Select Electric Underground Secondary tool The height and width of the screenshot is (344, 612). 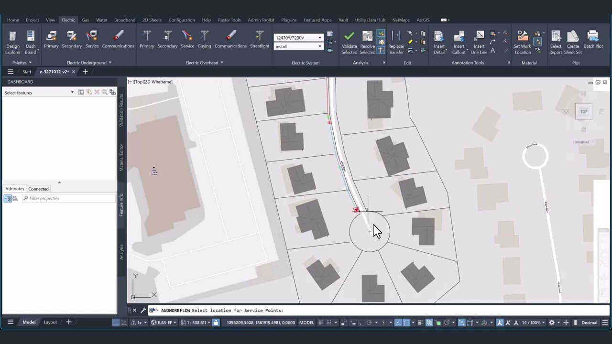(x=72, y=40)
